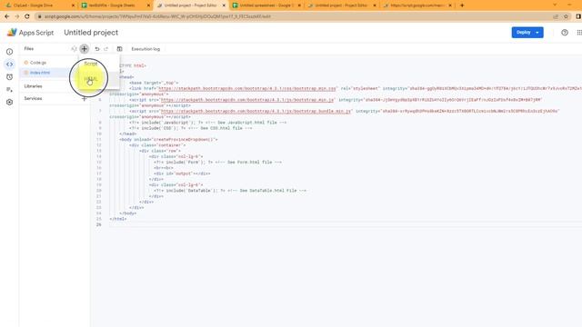The height and width of the screenshot is (327, 582).
Task: Expand the Deploy dropdown arrow
Action: 537,33
